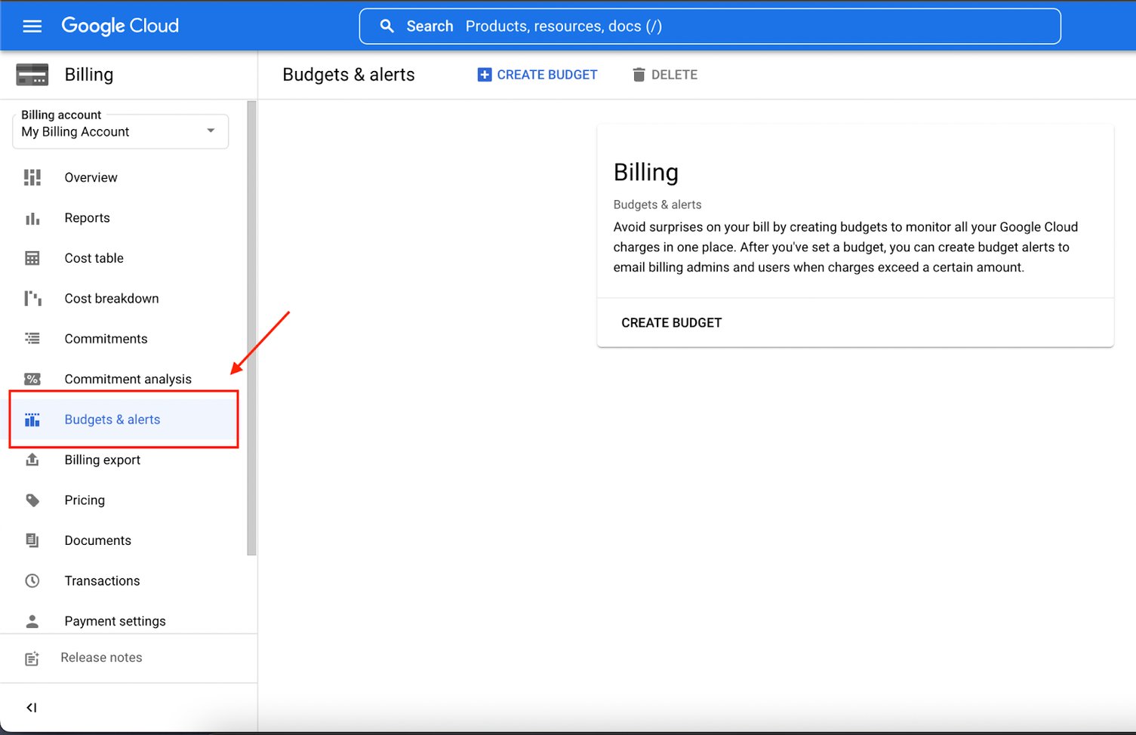1136x735 pixels.
Task: Select the Commitment analysis percent icon
Action: pos(32,379)
